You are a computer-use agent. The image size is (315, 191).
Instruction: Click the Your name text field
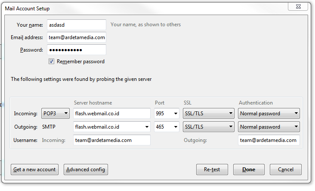click(76, 25)
